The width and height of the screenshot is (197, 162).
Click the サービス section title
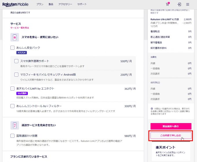pyautogui.click(x=16, y=24)
